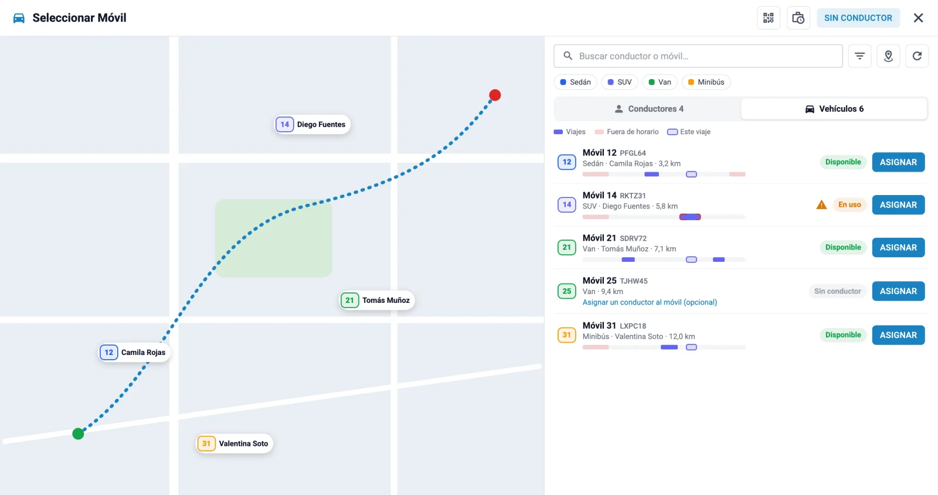Refresh the vehicle list
The image size is (938, 495).
click(917, 56)
